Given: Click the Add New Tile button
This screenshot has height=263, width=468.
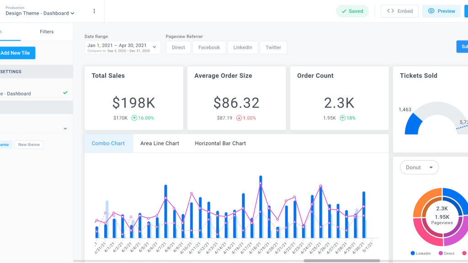Looking at the screenshot, I should click(16, 53).
